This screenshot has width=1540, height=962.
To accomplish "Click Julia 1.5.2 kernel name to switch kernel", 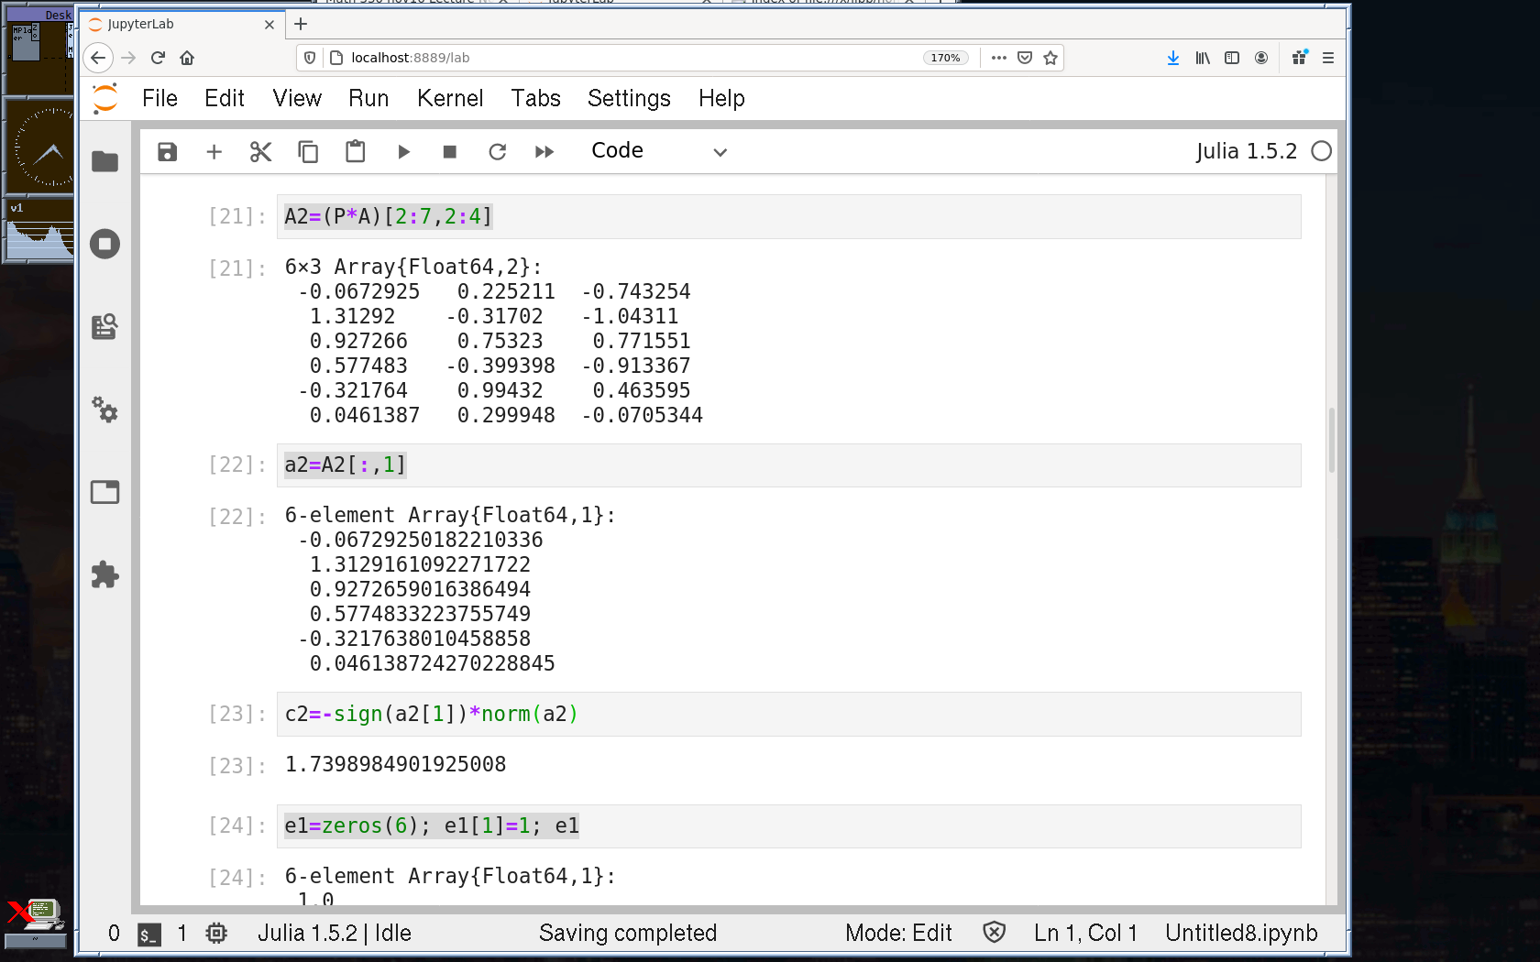I will pos(1246,152).
